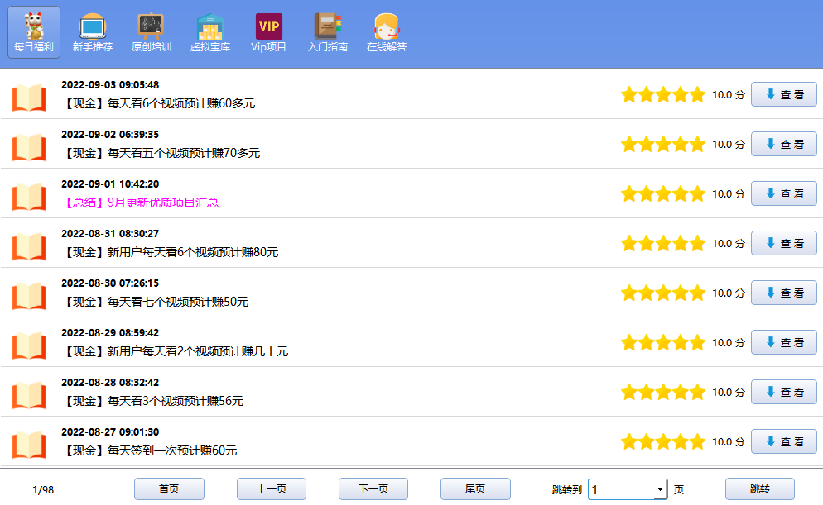823x505 pixels.
Task: Click 查看 for 每天签到一次预计赚60元
Action: (783, 441)
